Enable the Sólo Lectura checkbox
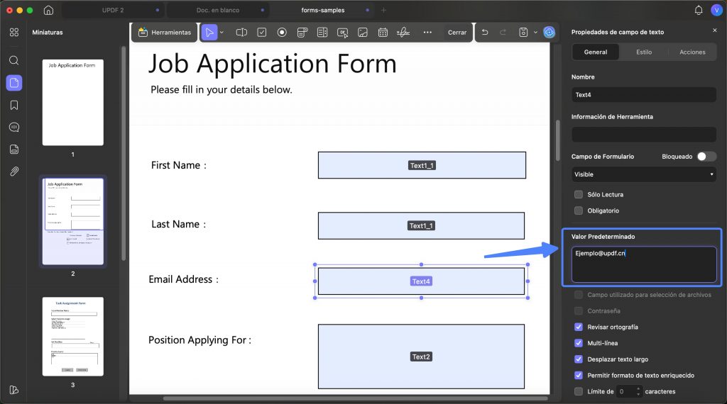 pyautogui.click(x=579, y=194)
